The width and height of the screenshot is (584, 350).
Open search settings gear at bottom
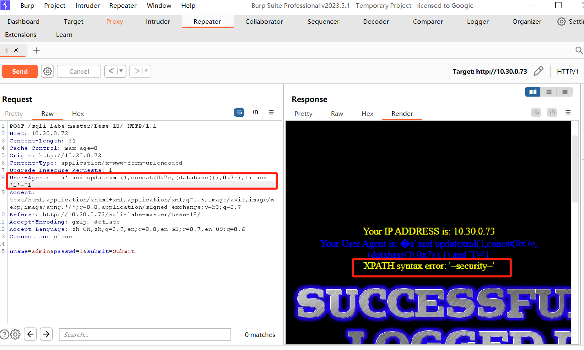coord(15,334)
